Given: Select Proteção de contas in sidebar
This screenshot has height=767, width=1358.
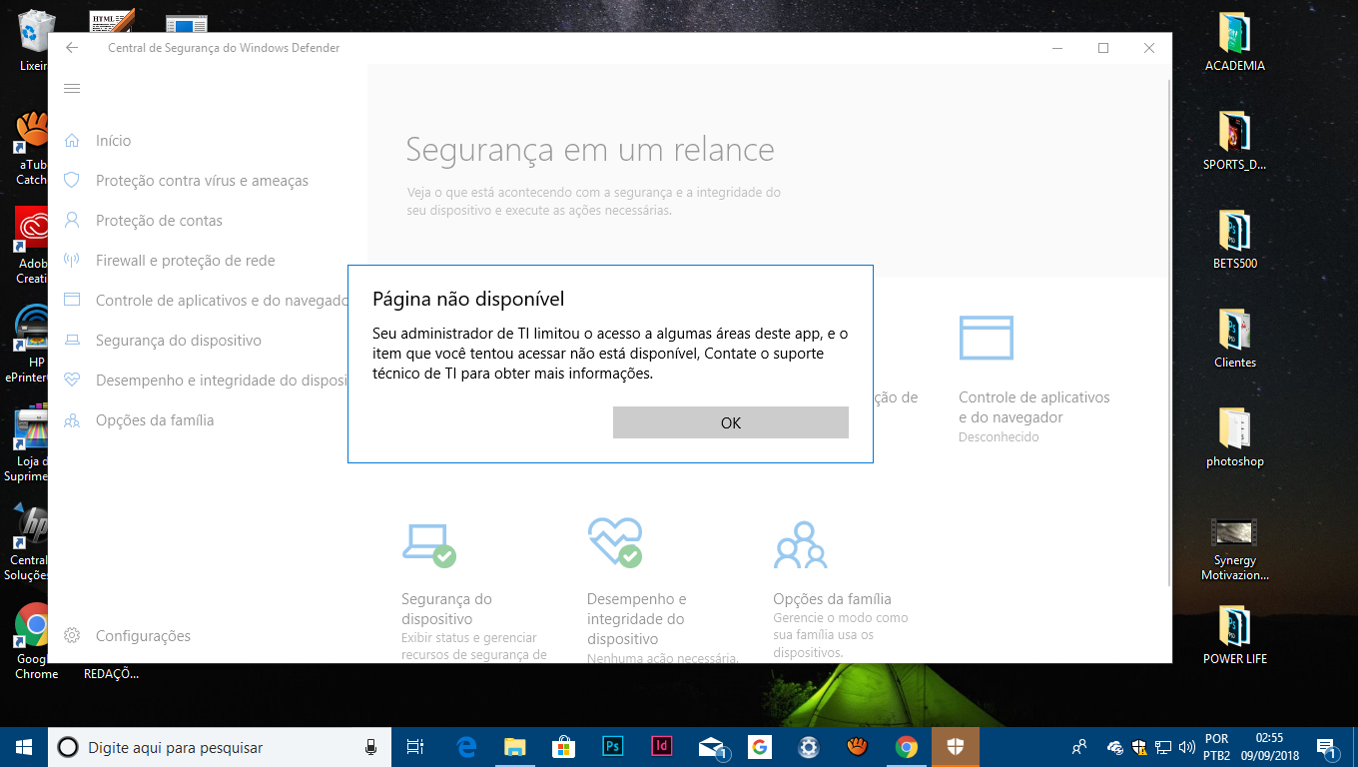Looking at the screenshot, I should (x=159, y=221).
